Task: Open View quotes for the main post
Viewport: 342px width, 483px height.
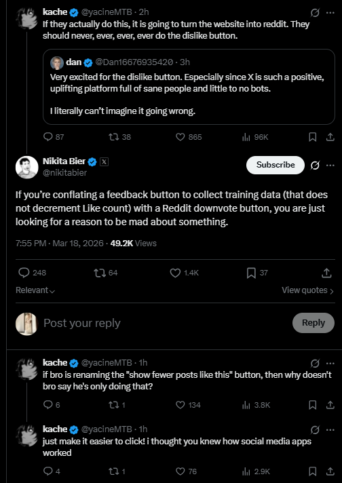Action: tap(307, 290)
